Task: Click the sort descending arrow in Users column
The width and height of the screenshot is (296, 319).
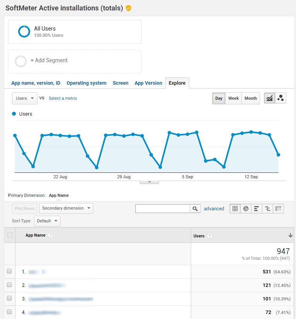Action: 291,235
